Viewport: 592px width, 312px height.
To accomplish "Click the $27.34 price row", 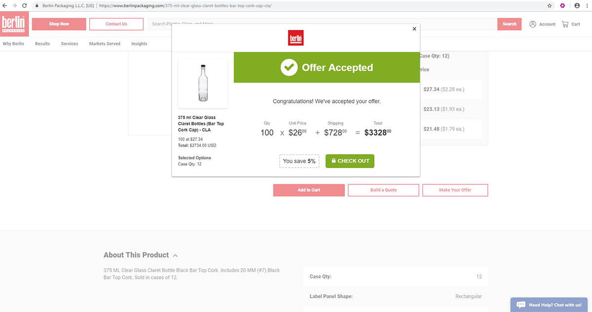I will pos(451,89).
